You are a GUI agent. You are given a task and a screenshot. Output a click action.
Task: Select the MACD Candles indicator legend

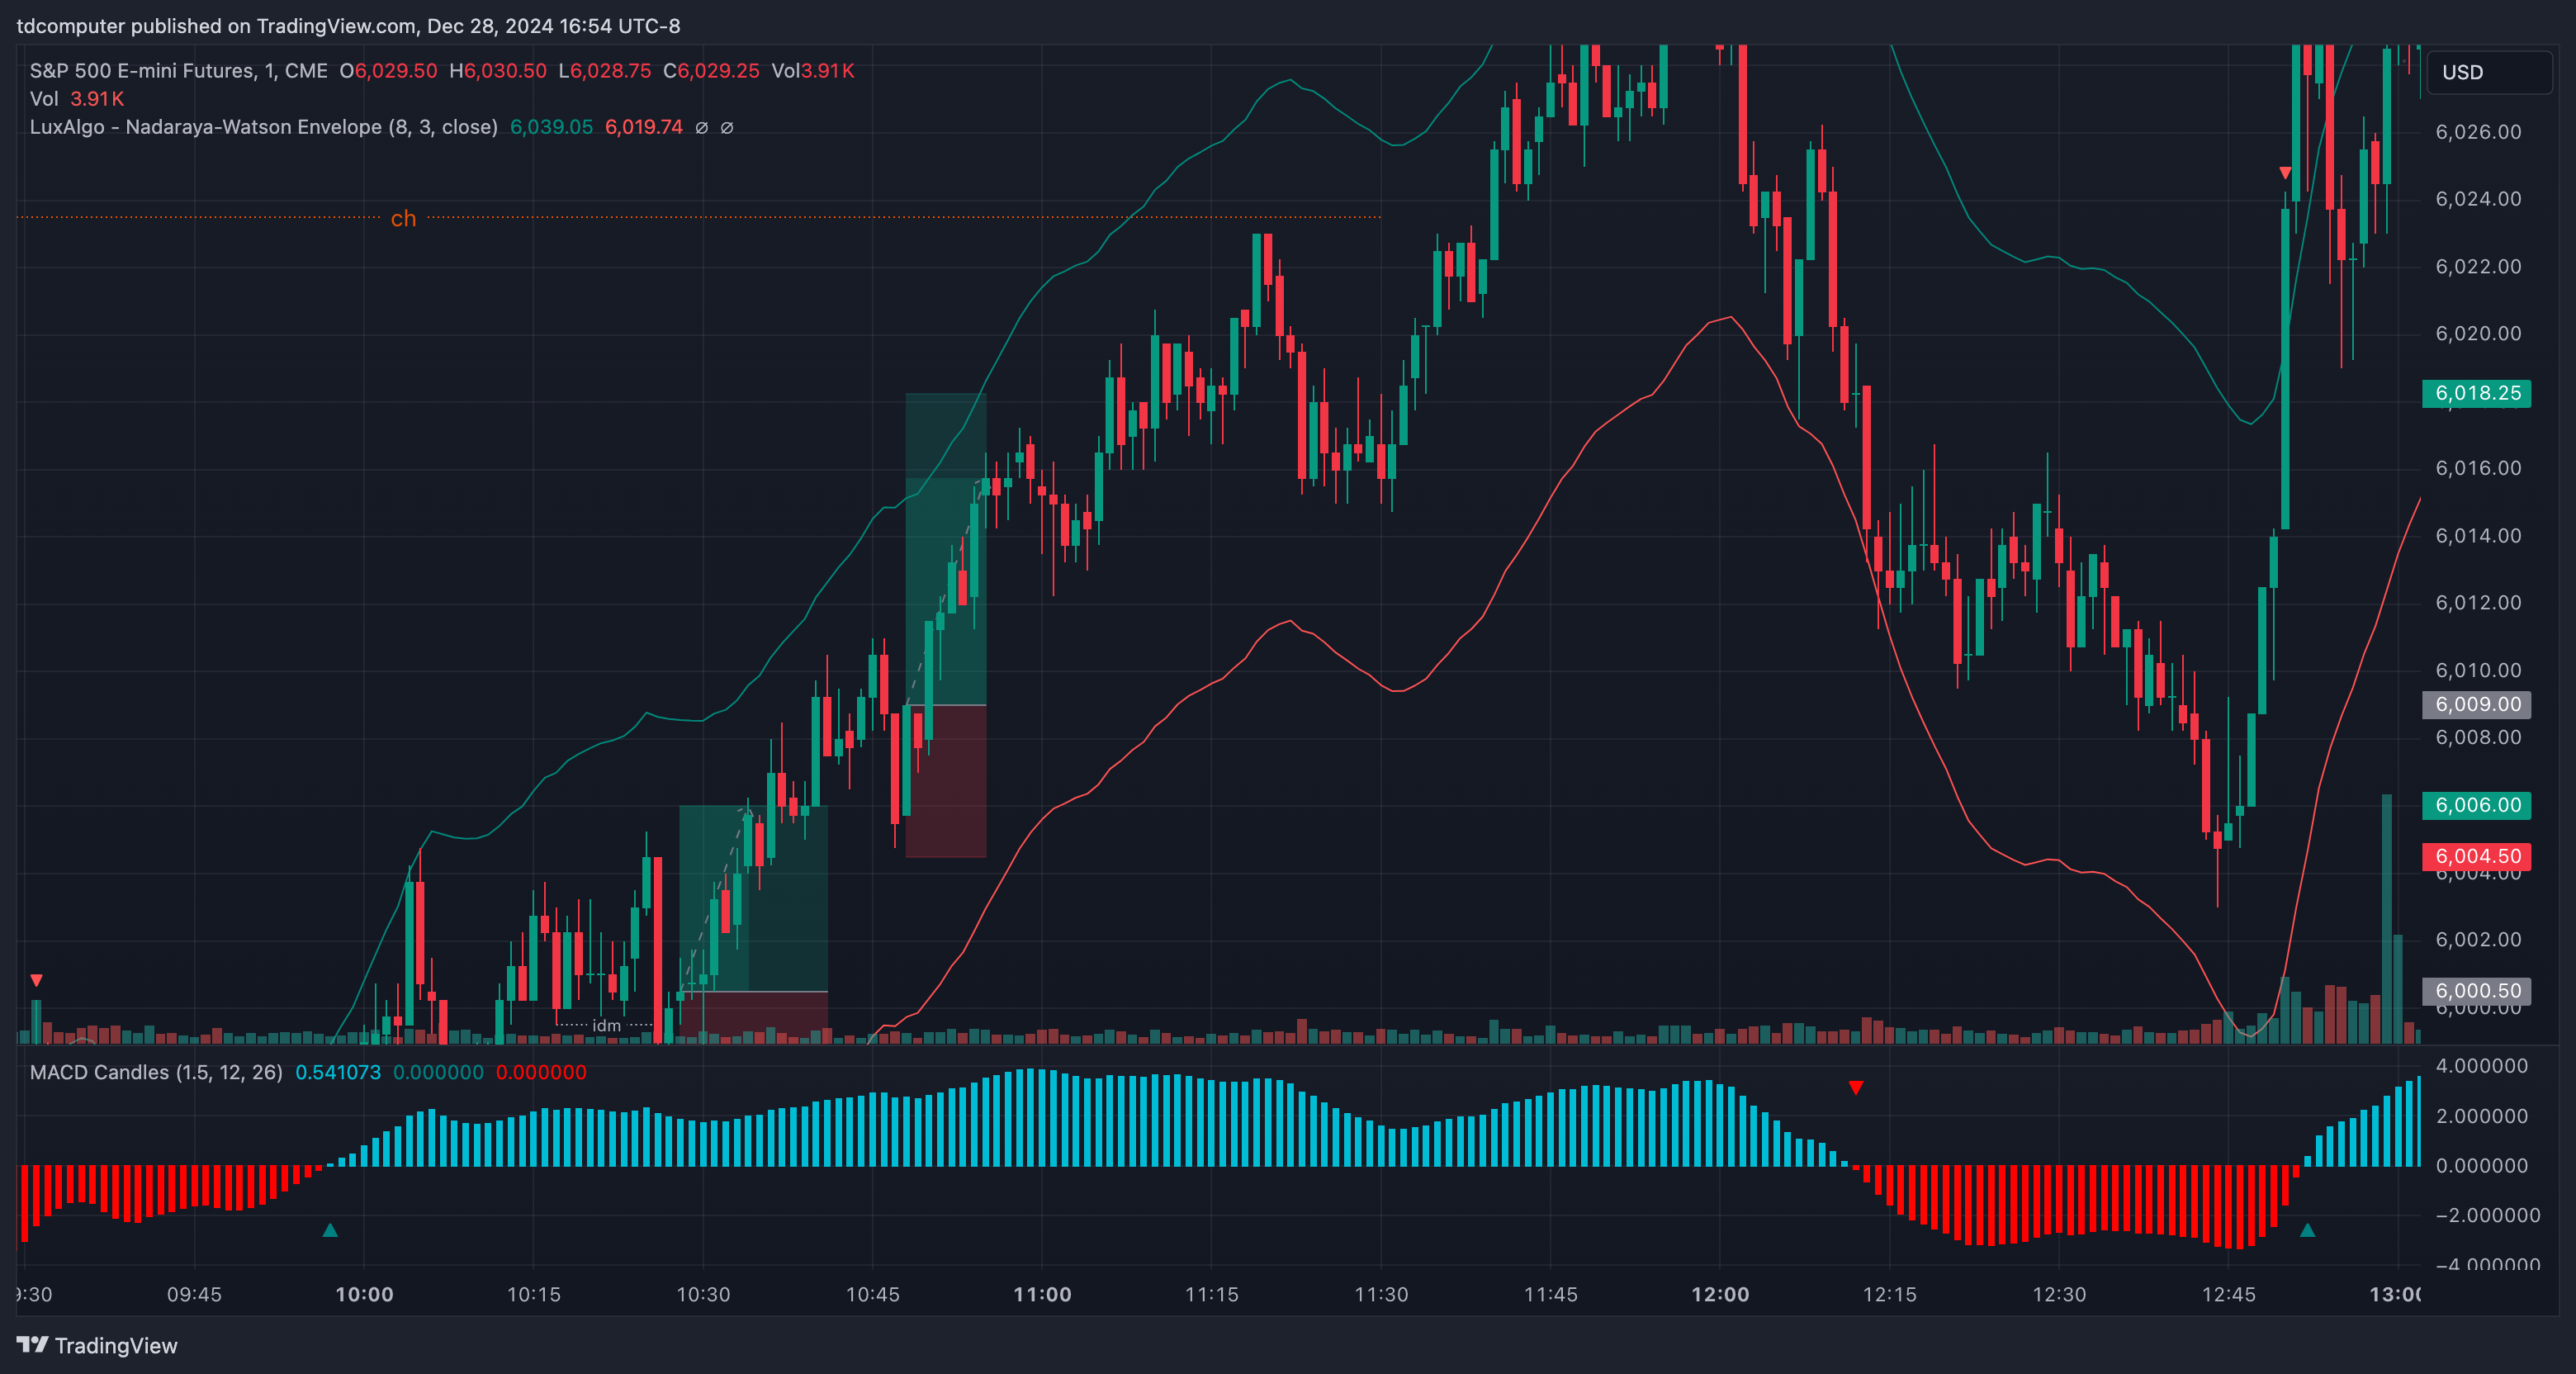(156, 1072)
